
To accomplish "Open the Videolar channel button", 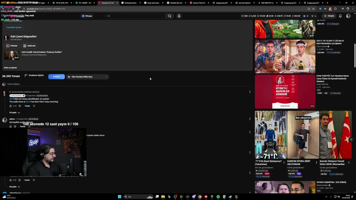I will click(12, 46).
